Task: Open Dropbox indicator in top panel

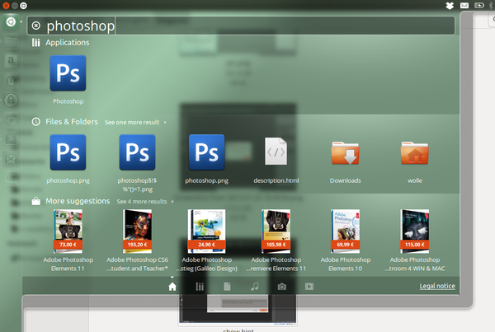Action: 450,6
